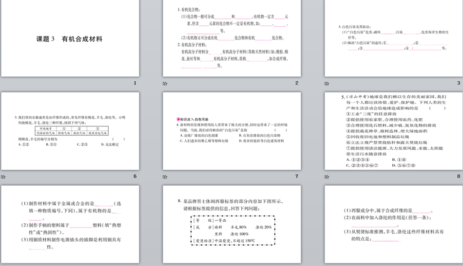Select the slide with the 凉山中考 question 5
Screen dimensions: 463x266
tap(393, 131)
